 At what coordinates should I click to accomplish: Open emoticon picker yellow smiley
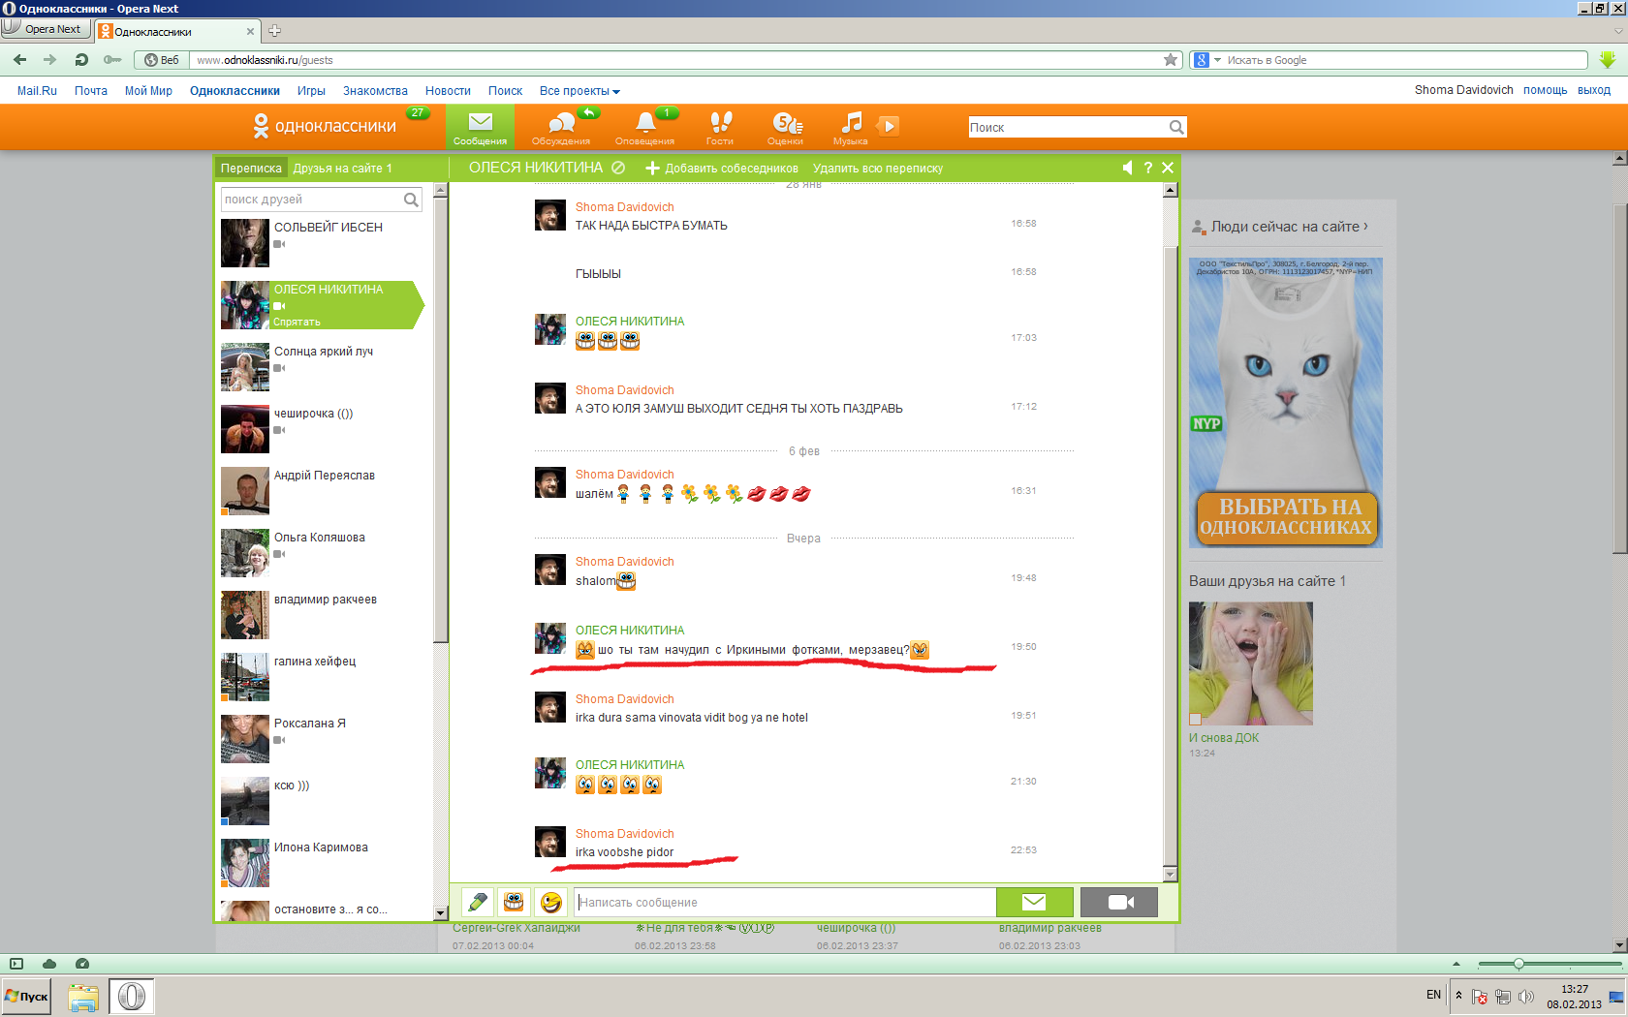click(x=550, y=903)
